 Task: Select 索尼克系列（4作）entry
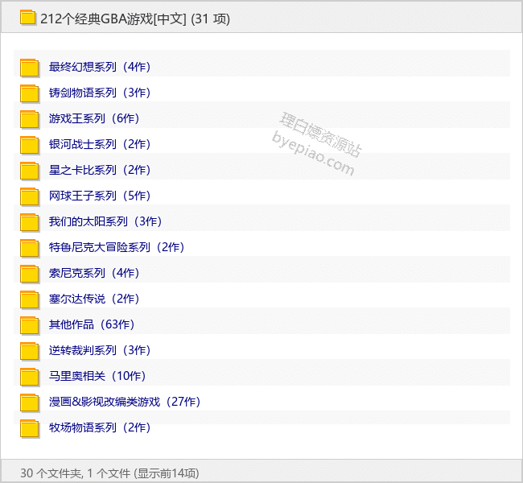[x=94, y=273]
